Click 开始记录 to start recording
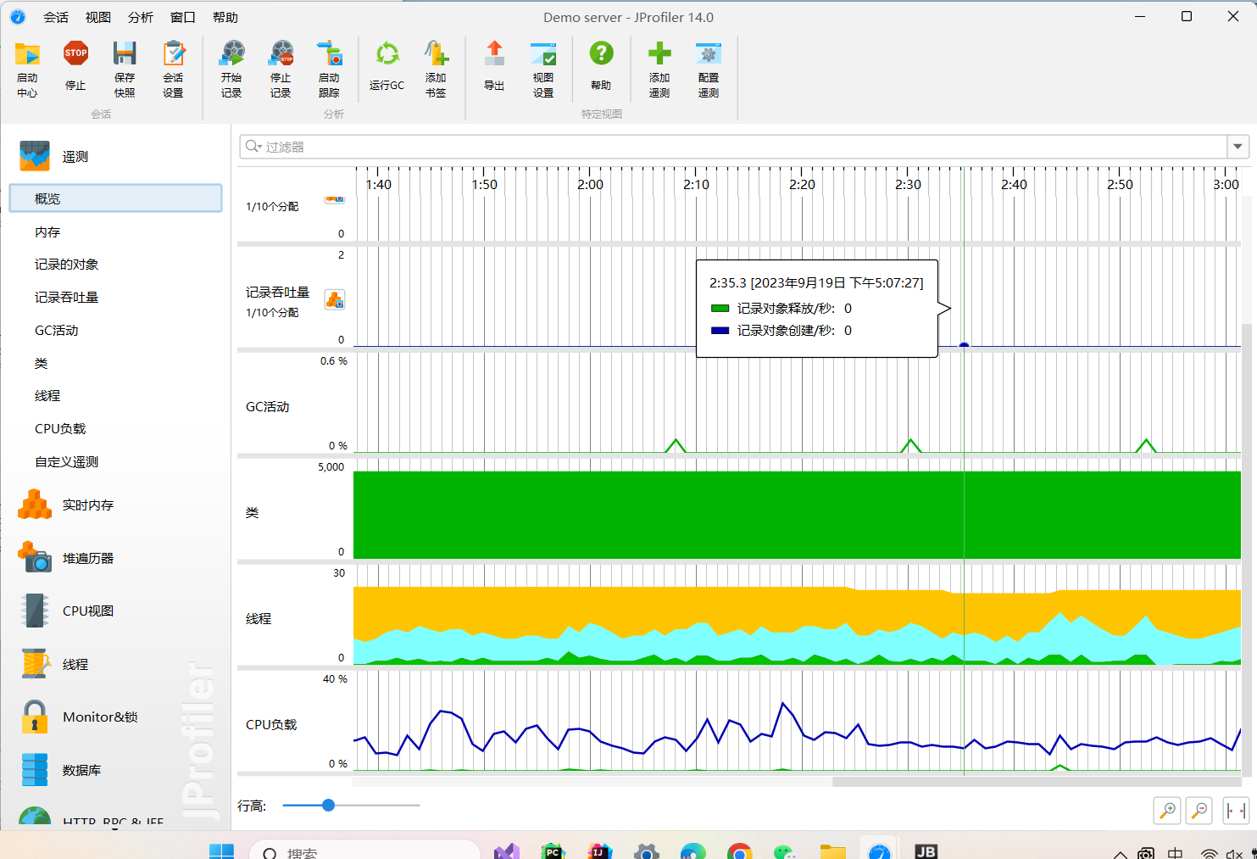 [231, 70]
